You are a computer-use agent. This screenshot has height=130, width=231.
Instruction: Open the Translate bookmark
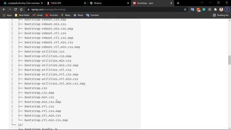tap(92, 15)
